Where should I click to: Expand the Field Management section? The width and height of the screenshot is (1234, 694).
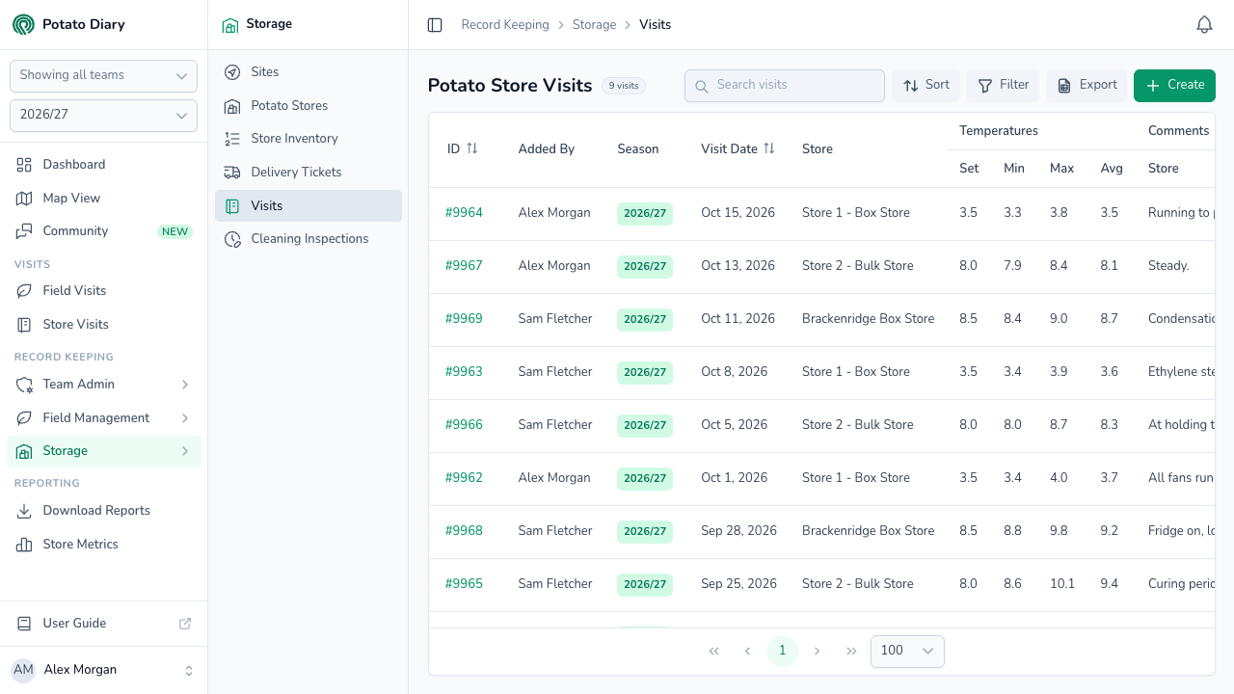click(103, 417)
